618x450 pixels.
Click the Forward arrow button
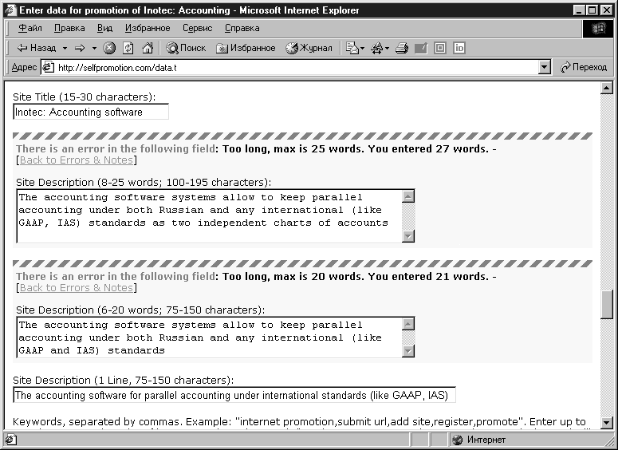point(80,48)
